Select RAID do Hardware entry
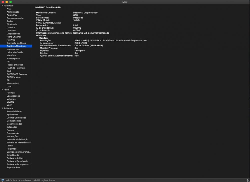The width and height of the screenshot is (250, 182). click(16, 68)
